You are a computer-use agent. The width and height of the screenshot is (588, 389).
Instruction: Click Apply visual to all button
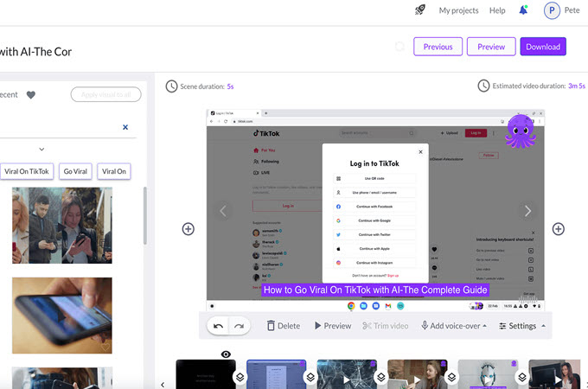click(105, 94)
